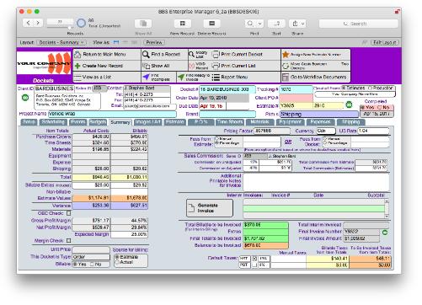Click green refresh icon beside Final Invoice Number
The width and height of the screenshot is (422, 305).
[385, 233]
